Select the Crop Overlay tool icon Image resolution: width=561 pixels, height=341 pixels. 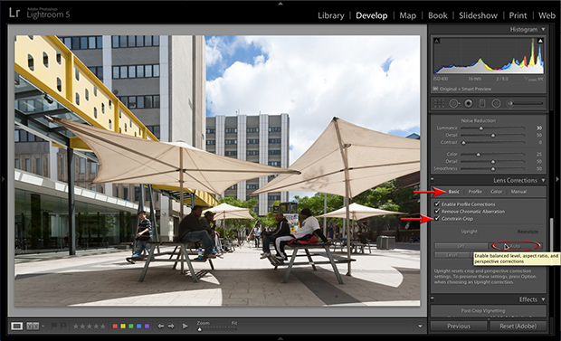(x=439, y=104)
